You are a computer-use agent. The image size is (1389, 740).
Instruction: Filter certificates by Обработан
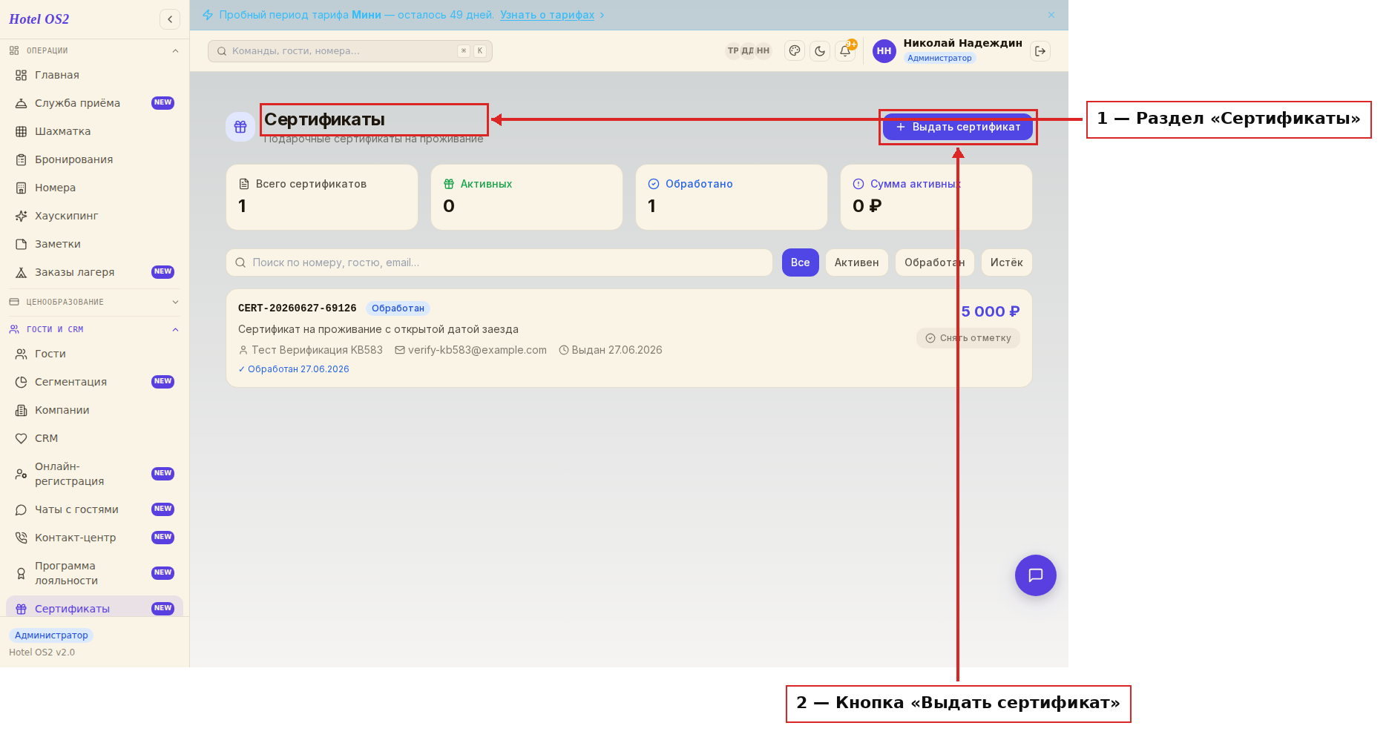pyautogui.click(x=934, y=262)
